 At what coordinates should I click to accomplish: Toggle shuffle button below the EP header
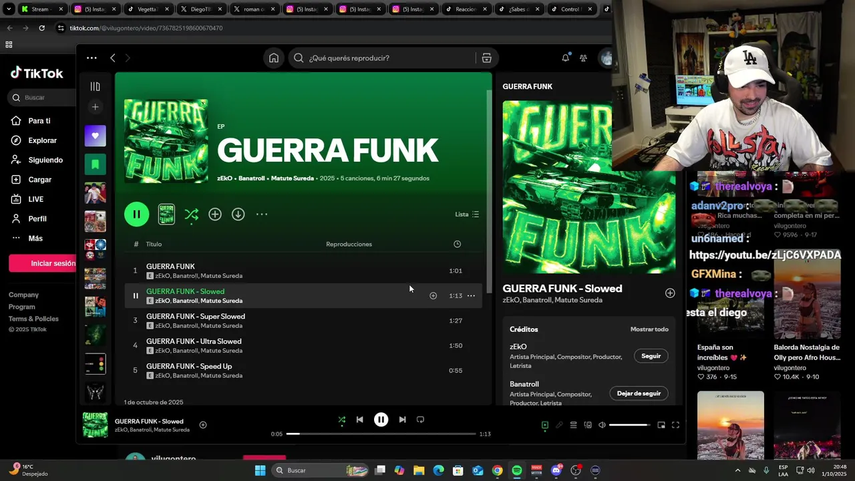pos(191,214)
